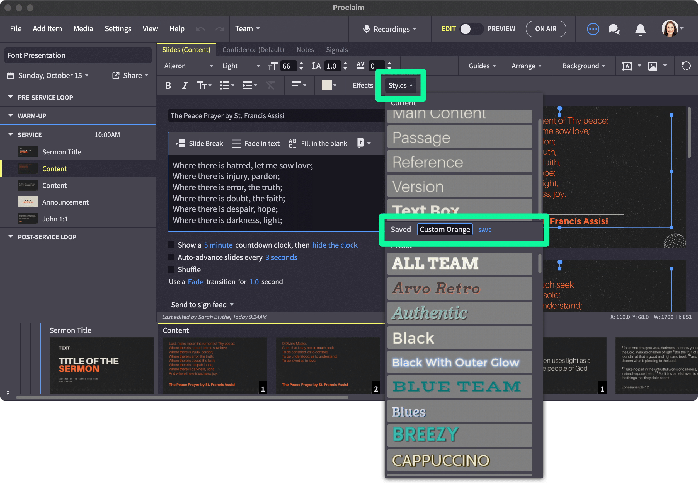Viewport: 698px width, 483px height.
Task: Apply Fade in text
Action: pyautogui.click(x=256, y=143)
